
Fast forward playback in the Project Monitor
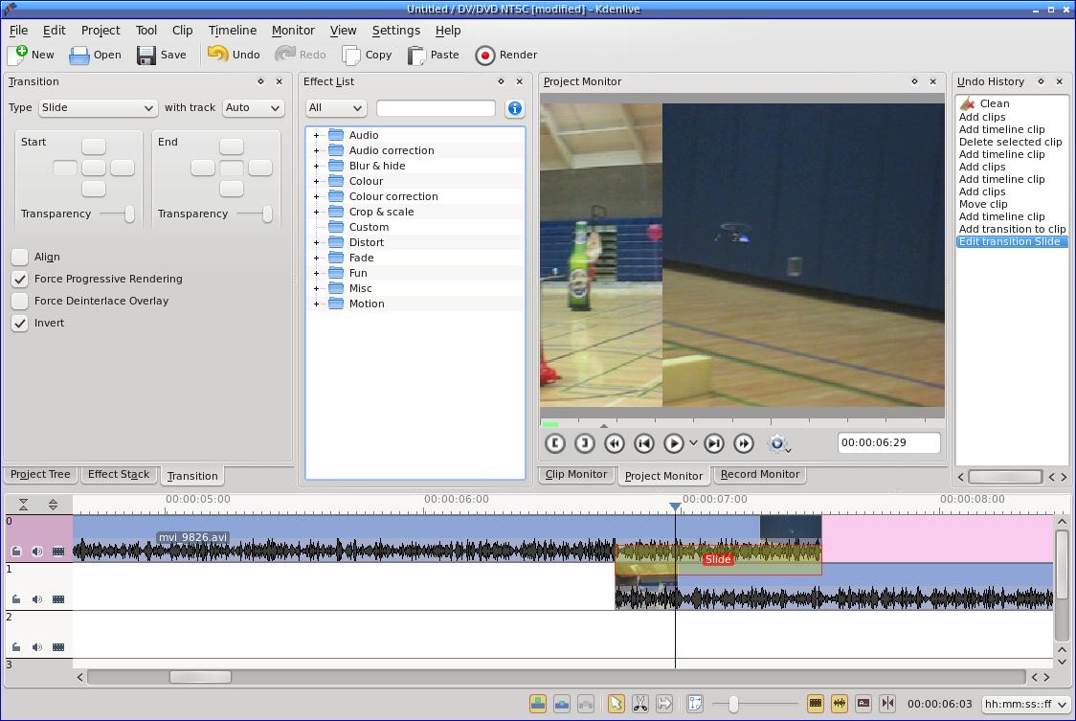(x=744, y=443)
